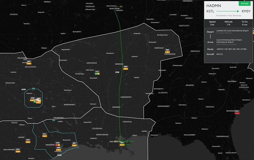
Task: Click the Altitude 7 ft value
Action: tap(228, 25)
